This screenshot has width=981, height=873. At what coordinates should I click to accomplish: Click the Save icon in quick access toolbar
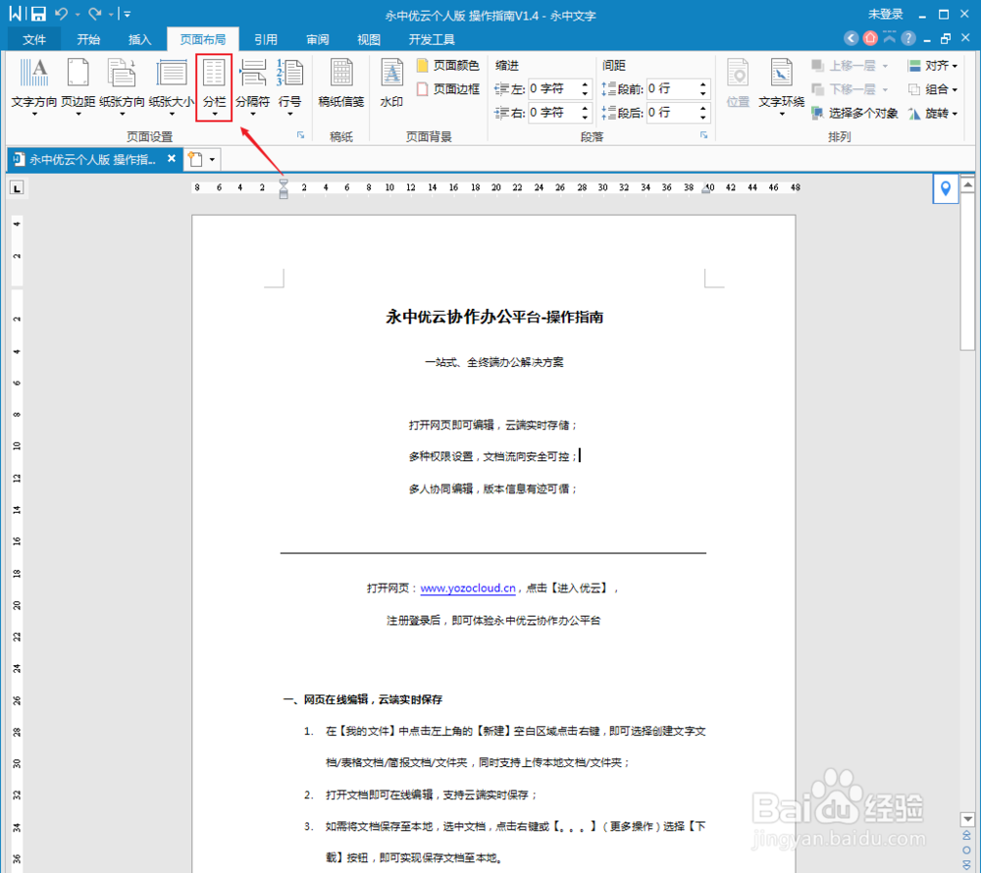38,14
